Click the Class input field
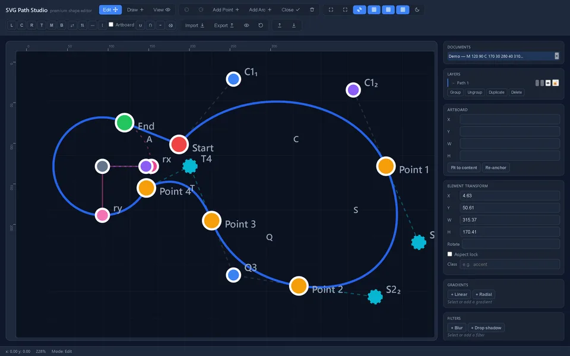 pos(509,264)
